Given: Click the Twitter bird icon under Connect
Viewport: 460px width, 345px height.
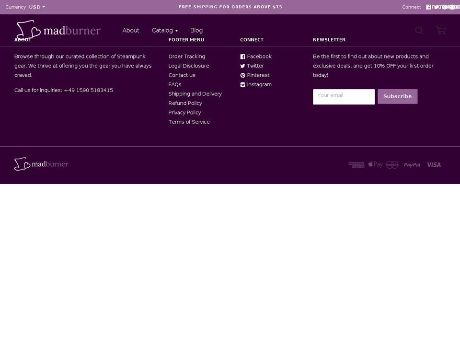Looking at the screenshot, I should 242,66.
